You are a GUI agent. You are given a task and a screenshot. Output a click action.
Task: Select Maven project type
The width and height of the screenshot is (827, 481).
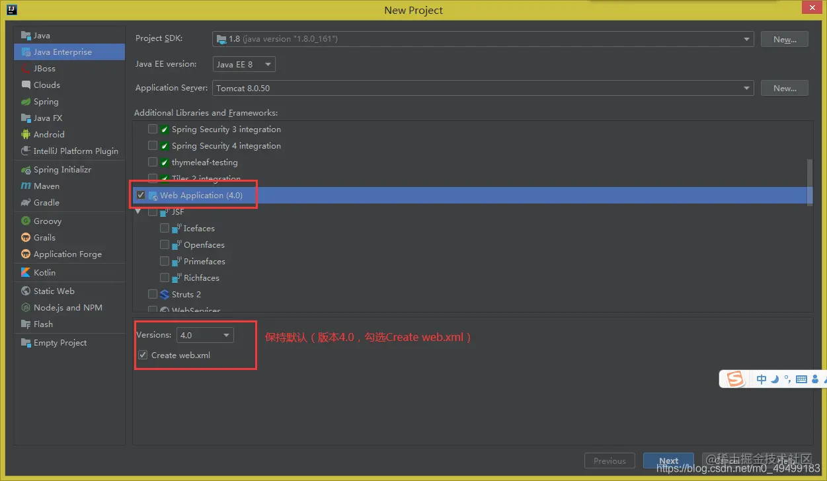(69, 186)
